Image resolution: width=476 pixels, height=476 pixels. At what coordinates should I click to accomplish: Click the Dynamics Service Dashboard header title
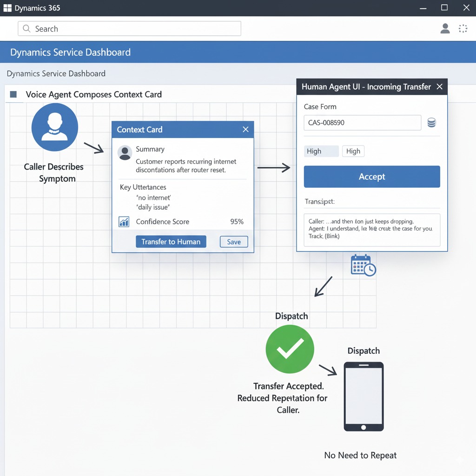71,52
